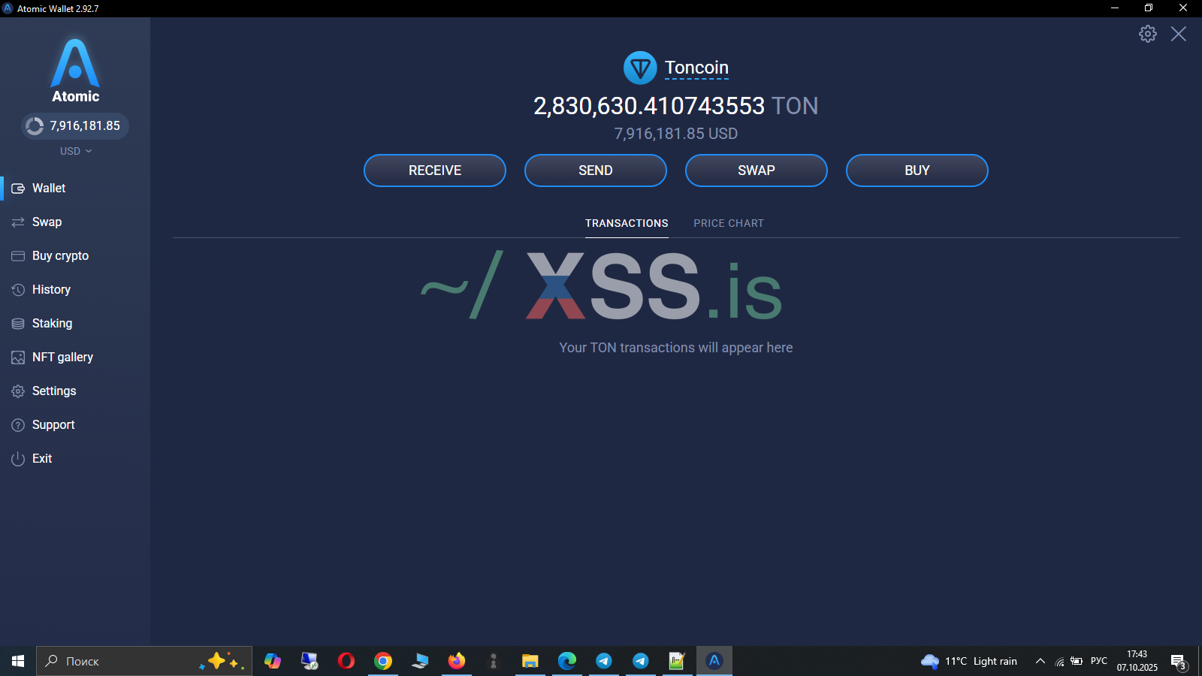
Task: Click the Support question mark icon
Action: tap(18, 425)
